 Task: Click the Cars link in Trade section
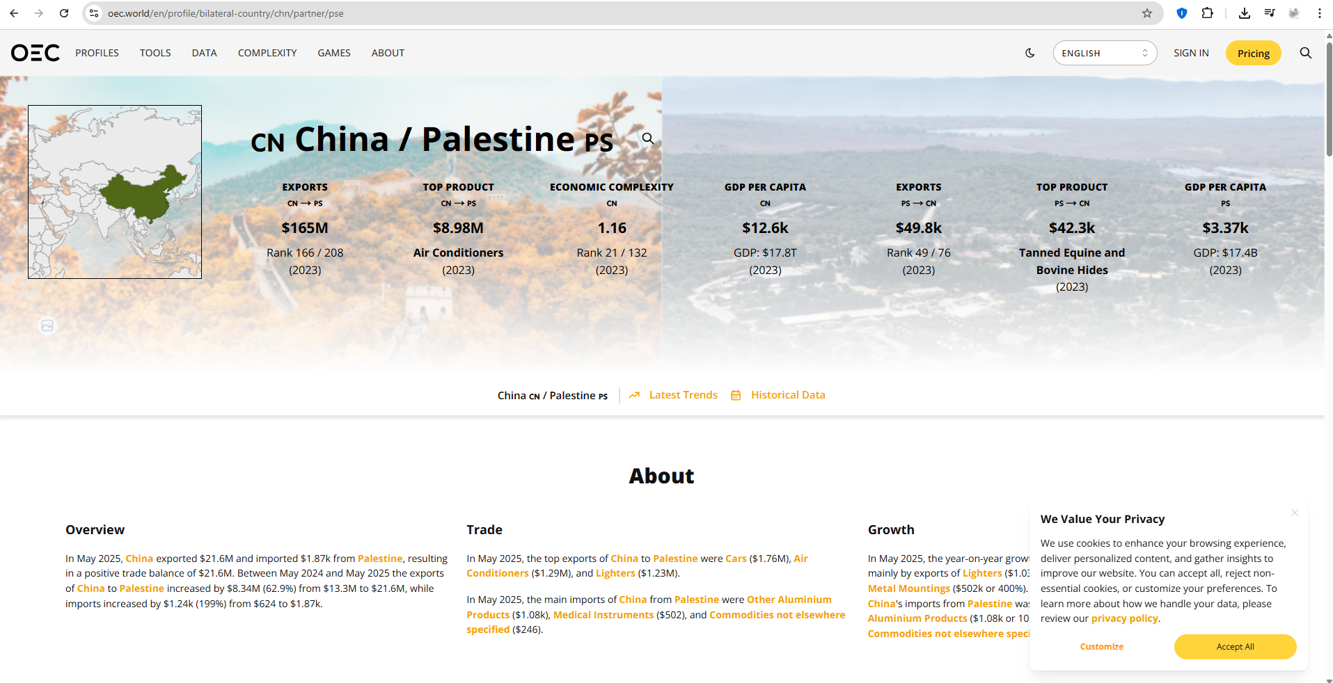(736, 559)
